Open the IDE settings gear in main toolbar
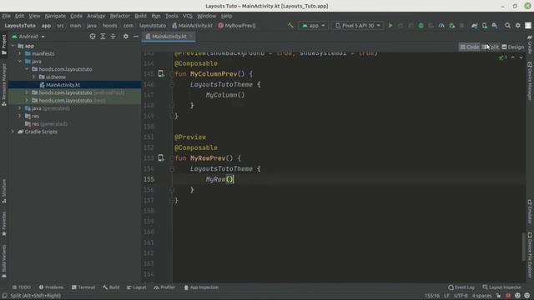Screen dimensions: 534x300 click(518, 26)
